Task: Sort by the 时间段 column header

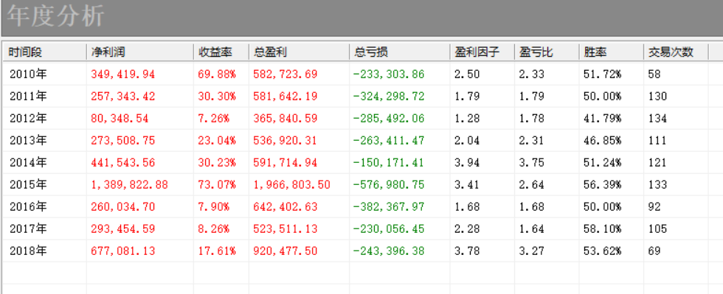Action: pyautogui.click(x=45, y=52)
